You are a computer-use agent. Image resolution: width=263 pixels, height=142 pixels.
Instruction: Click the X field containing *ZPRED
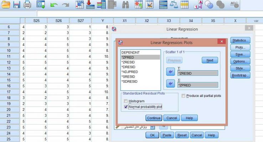198,85
